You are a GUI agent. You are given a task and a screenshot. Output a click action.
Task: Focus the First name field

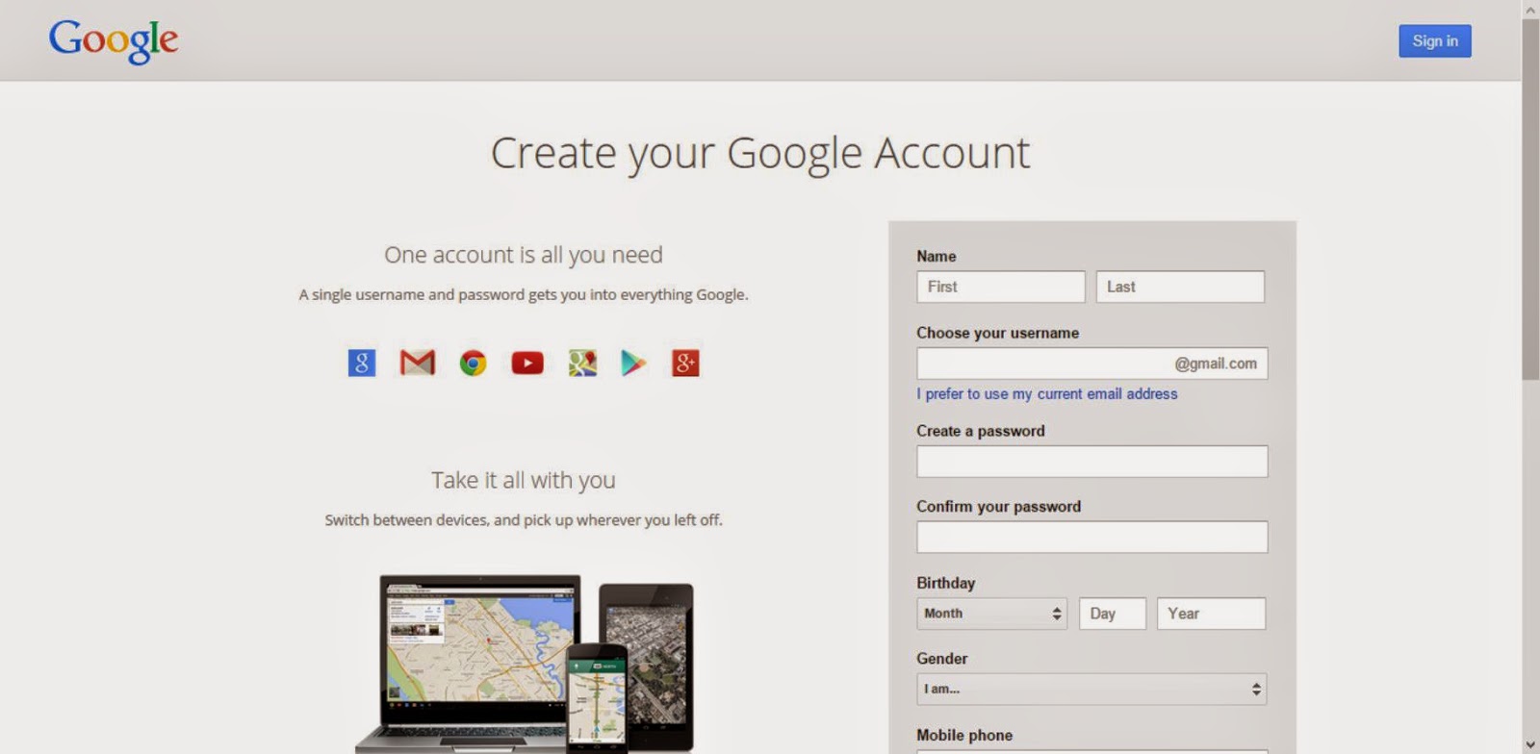[1001, 287]
